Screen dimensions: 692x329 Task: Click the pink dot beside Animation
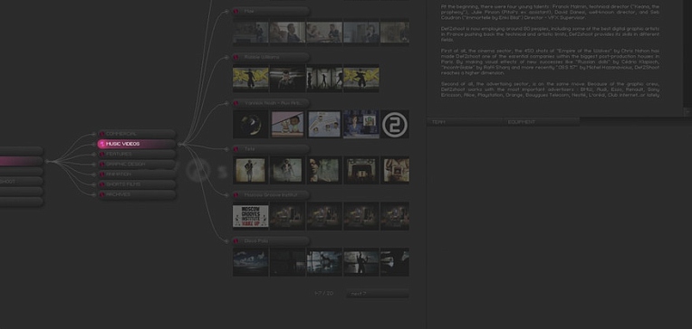tap(102, 174)
